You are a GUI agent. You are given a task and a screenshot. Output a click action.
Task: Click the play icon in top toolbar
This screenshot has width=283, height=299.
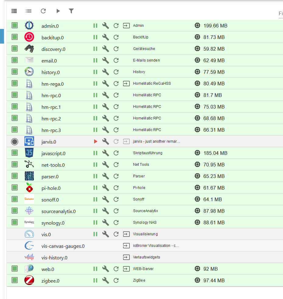[58, 11]
